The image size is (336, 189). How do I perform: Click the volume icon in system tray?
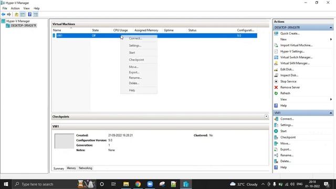[x=292, y=184]
